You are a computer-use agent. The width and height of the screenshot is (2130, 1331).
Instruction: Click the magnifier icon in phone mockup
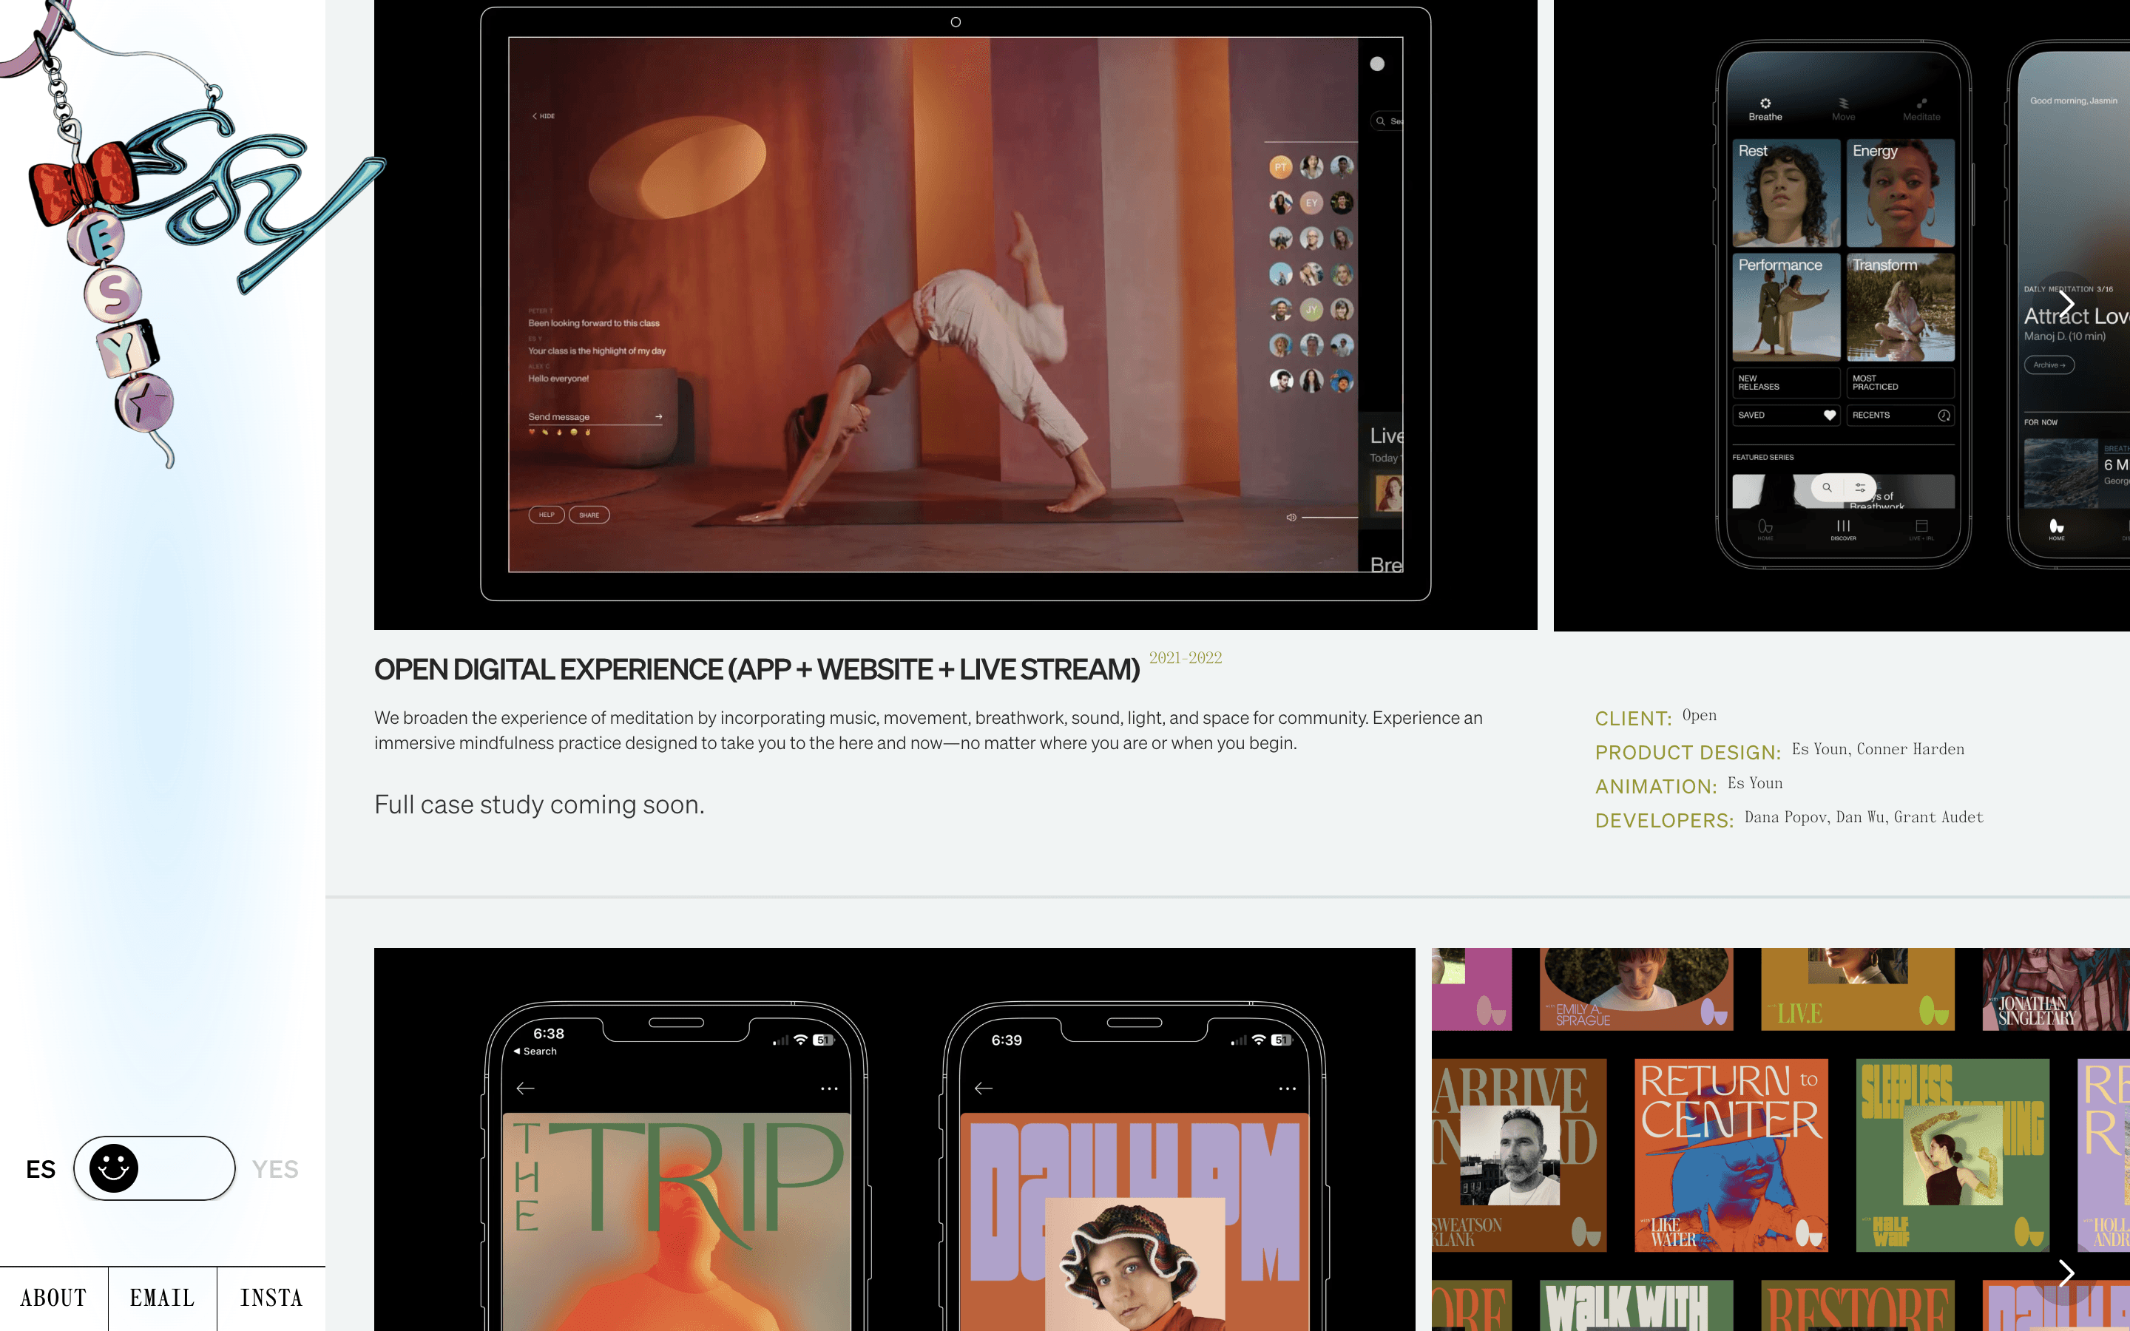click(1828, 487)
